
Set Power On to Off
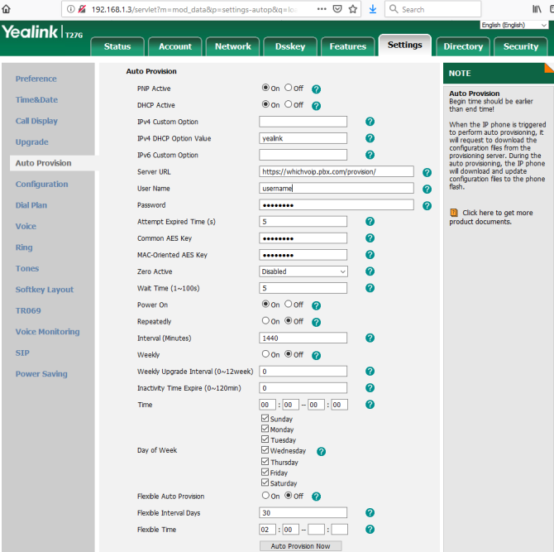click(289, 304)
